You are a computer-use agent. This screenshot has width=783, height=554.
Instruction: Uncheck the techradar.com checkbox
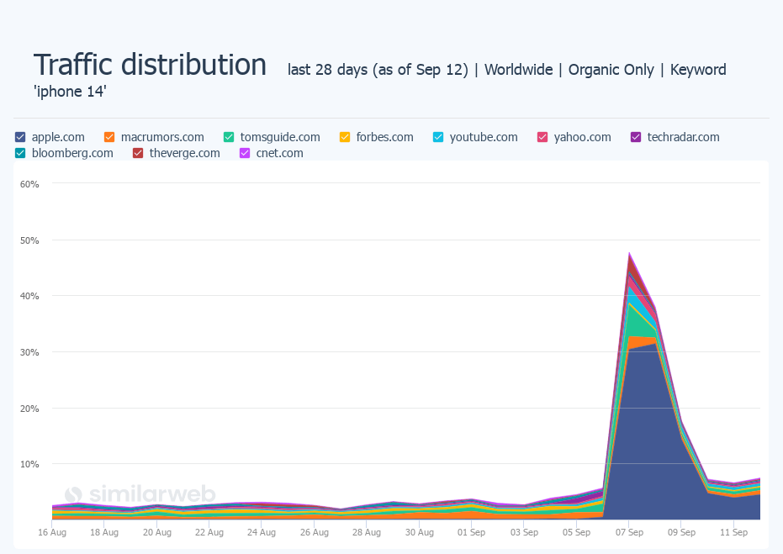636,137
